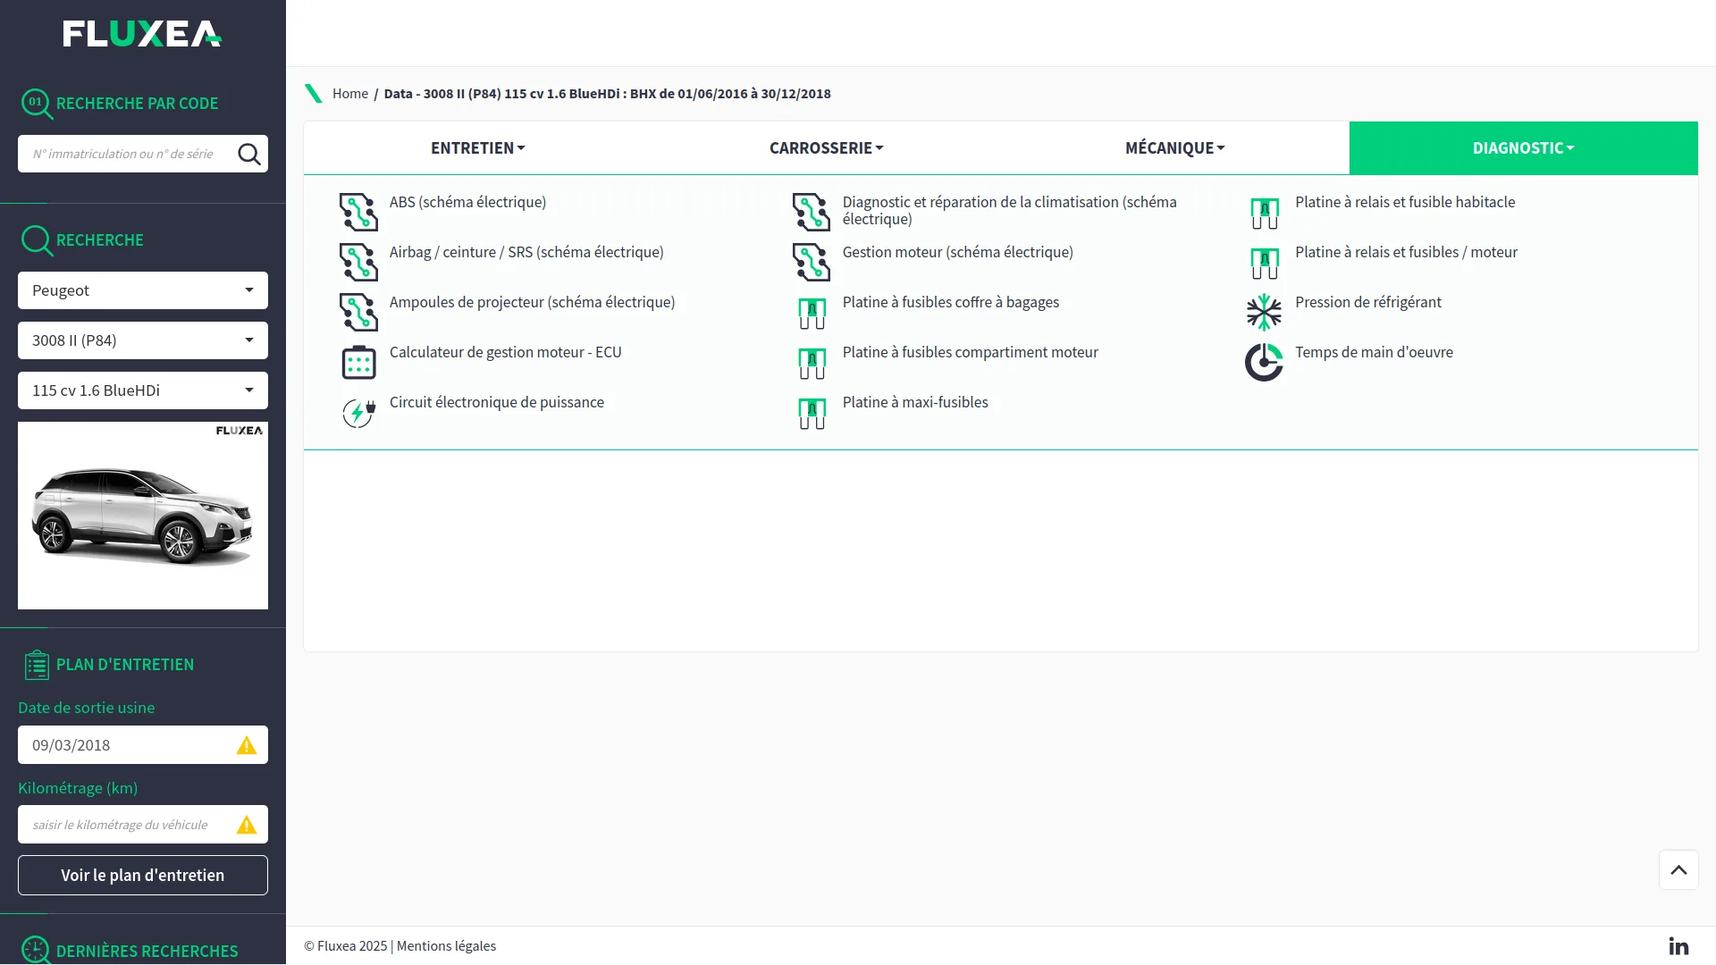Open the Mentions légales footer link
This screenshot has width=1716, height=965.
(x=446, y=946)
